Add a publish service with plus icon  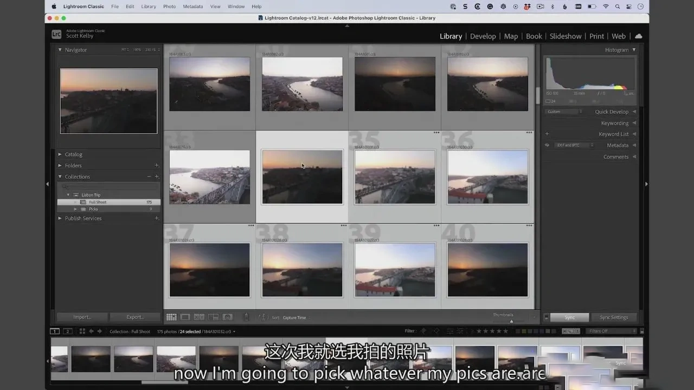tap(157, 218)
